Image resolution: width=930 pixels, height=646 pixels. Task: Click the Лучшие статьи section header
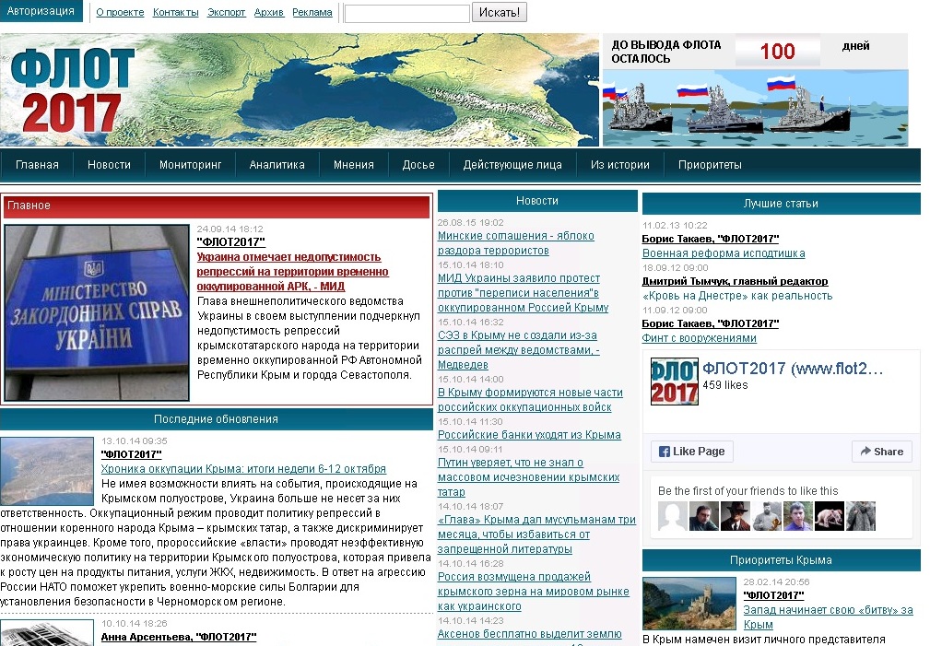point(781,204)
